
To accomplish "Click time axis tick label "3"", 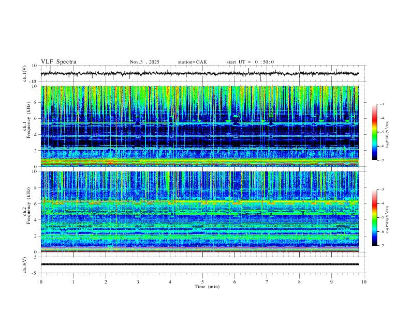I will pos(138,282).
